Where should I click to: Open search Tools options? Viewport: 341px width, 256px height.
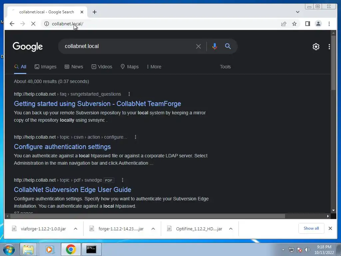(x=225, y=67)
